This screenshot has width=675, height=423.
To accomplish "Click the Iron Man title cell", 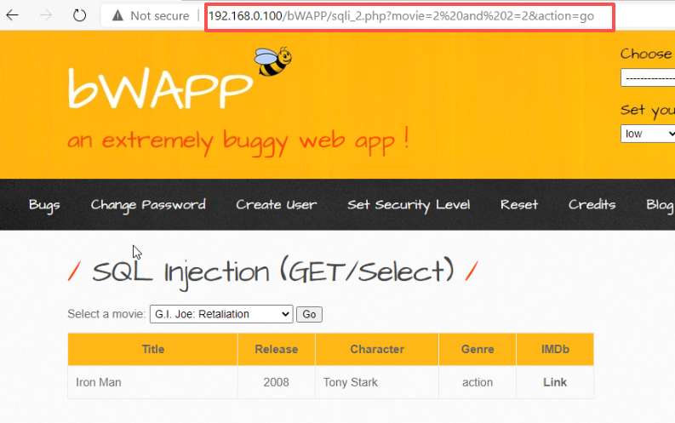I will click(x=153, y=382).
